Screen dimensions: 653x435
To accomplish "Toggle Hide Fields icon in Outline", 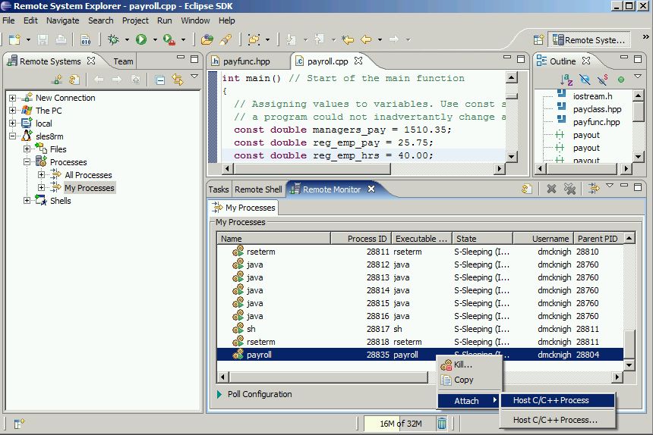I will [x=585, y=79].
